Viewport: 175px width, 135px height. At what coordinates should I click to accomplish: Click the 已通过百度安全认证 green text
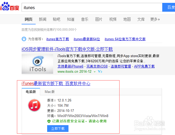tap(68, 121)
